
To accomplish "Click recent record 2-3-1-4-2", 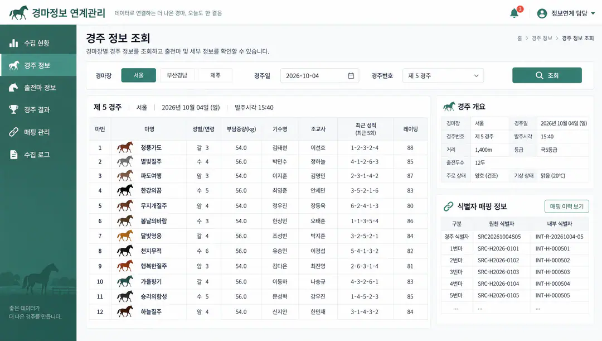I will tap(365, 176).
